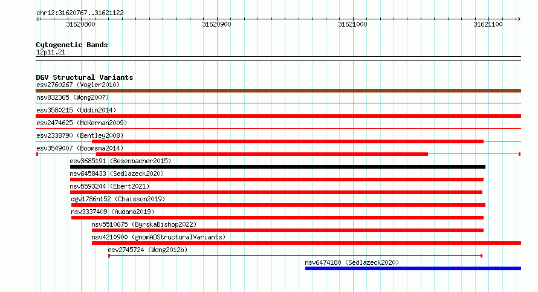Open the esv2474625 (McKernan2009) label
The width and height of the screenshot is (538, 292).
(x=82, y=123)
